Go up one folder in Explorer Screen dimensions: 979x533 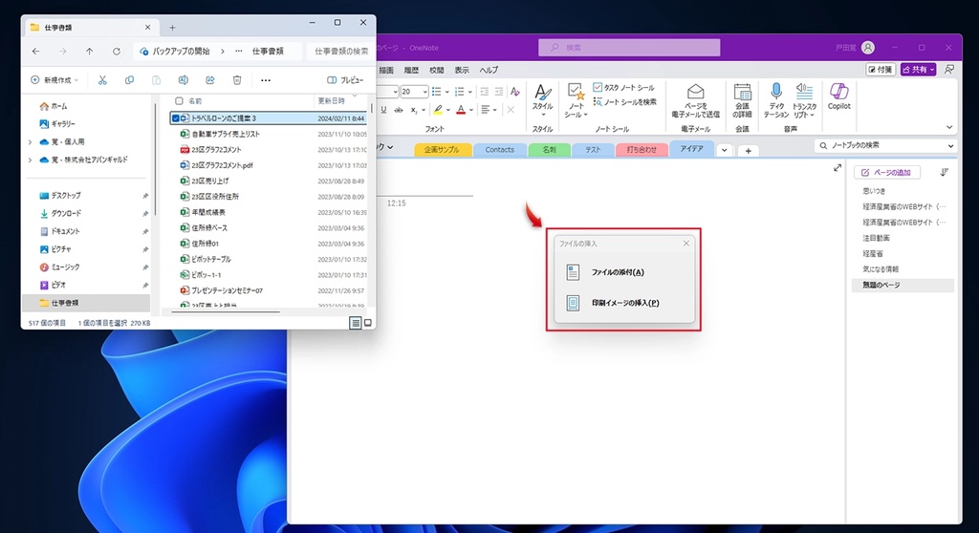(89, 52)
